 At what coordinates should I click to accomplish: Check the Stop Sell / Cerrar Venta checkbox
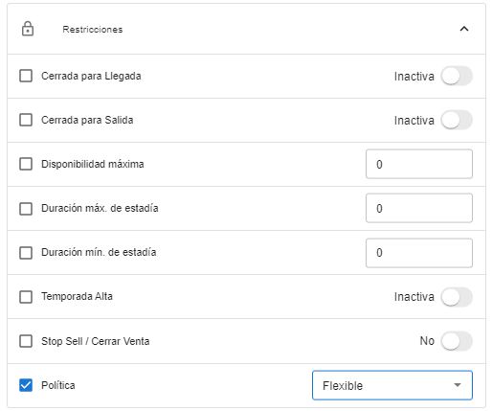[26, 341]
